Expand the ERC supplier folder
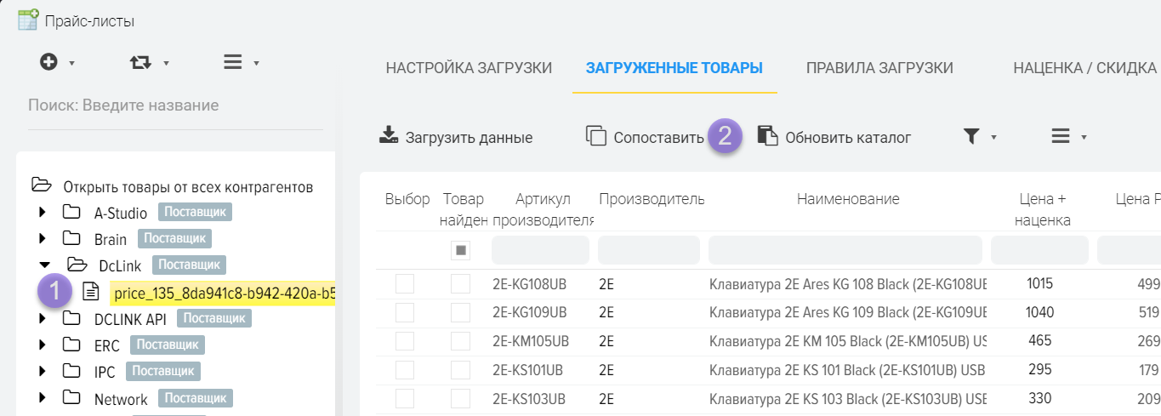Screen dimensions: 1161x416 tap(43, 345)
